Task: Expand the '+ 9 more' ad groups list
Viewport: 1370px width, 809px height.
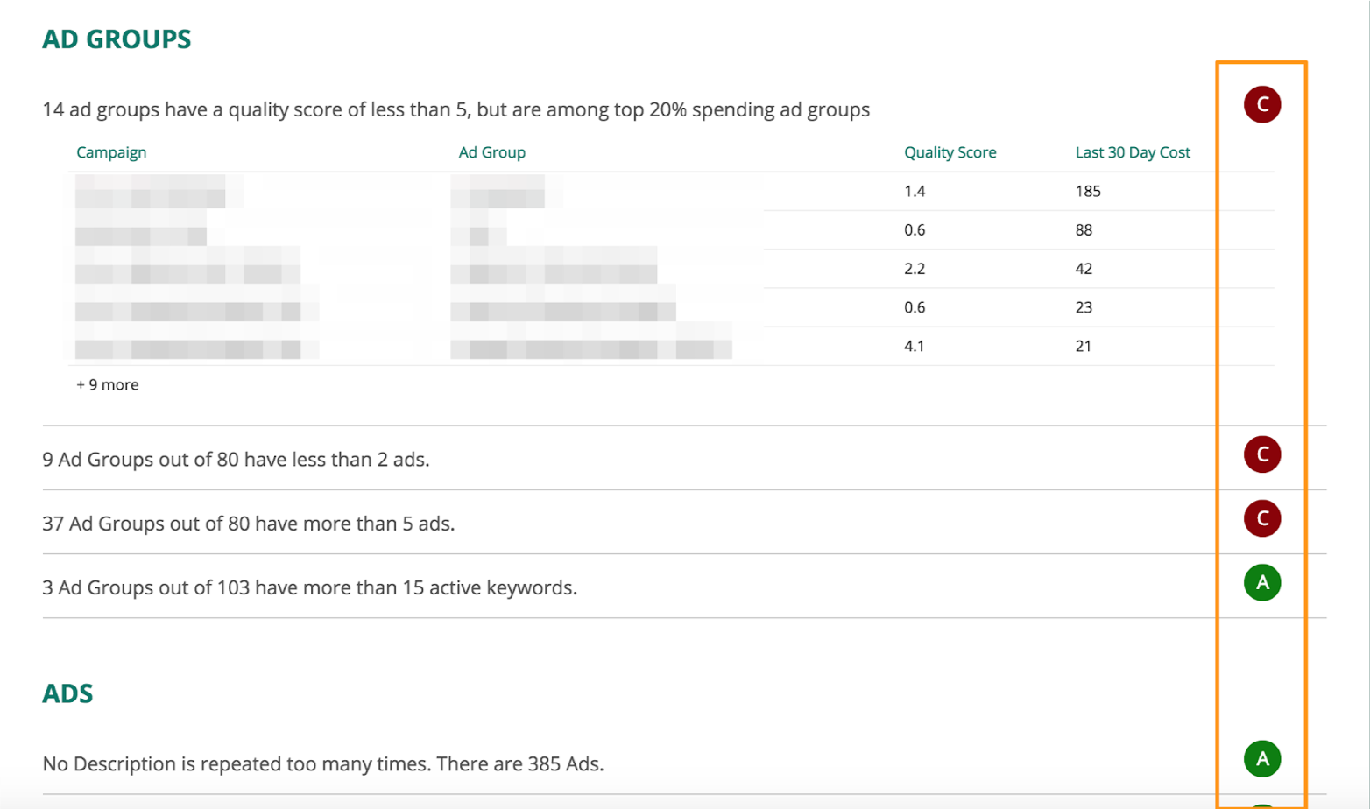Action: tap(108, 384)
